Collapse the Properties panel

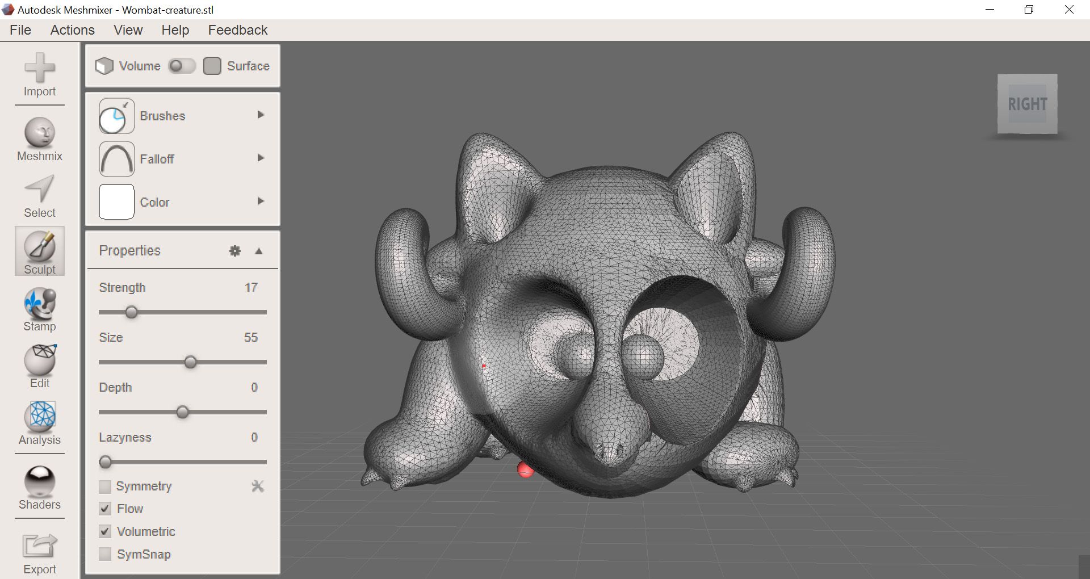pos(259,250)
